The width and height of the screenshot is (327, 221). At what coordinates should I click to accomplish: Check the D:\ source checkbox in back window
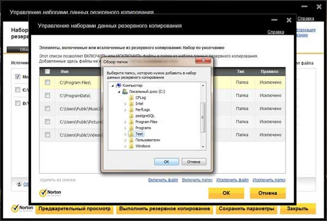coord(18,103)
